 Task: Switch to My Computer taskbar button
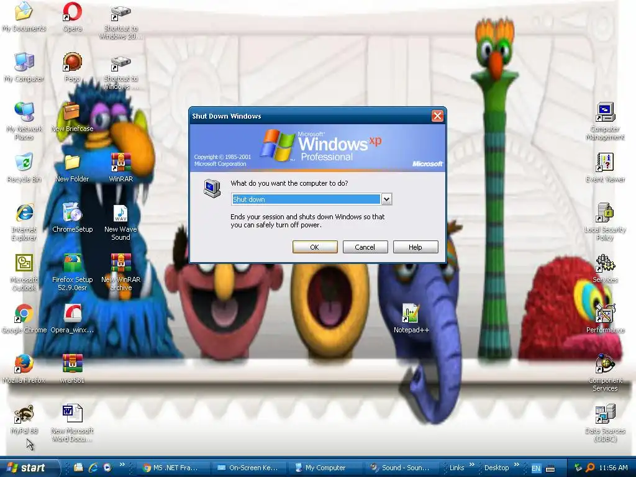(324, 468)
